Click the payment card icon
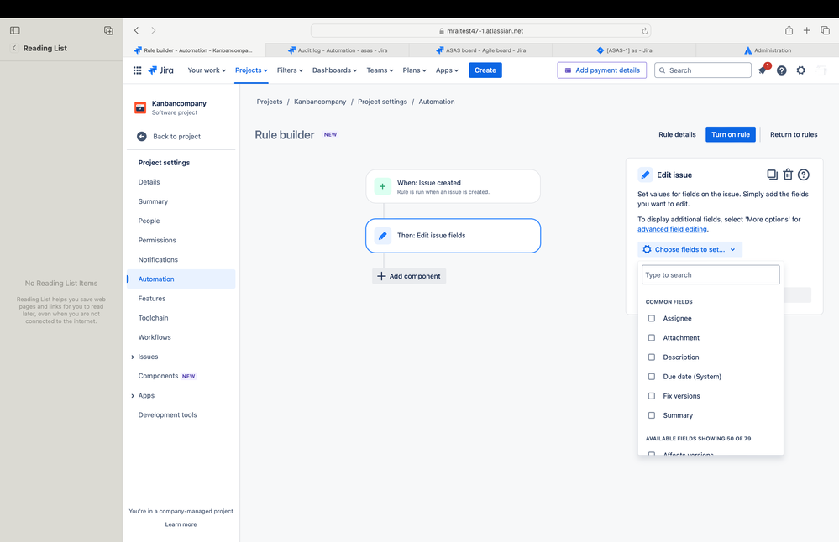 coord(568,70)
